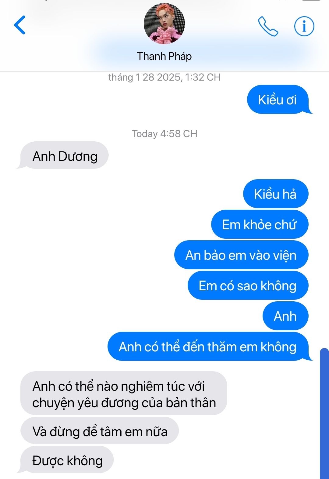Click the blue scroll indicator bar
329x479 pixels.
[x=324, y=413]
